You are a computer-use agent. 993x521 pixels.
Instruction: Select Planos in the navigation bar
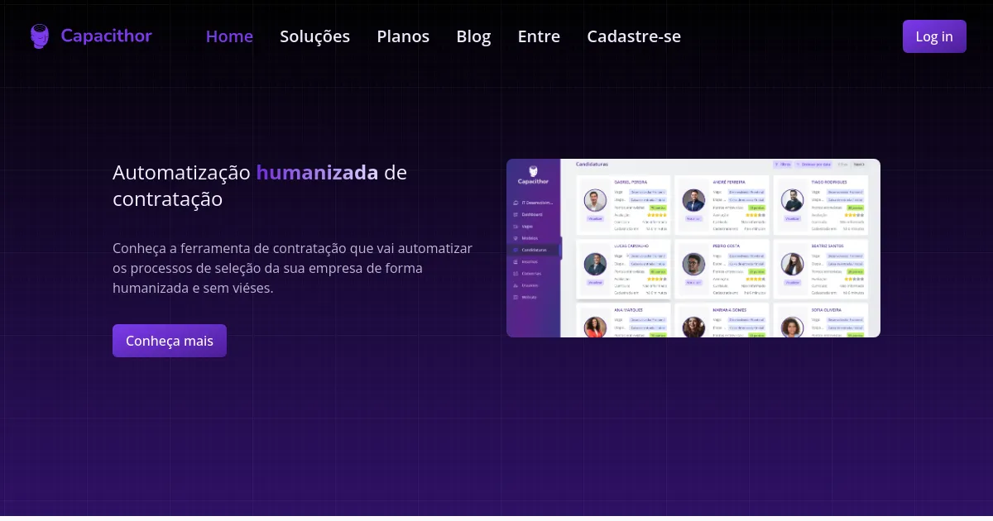403,36
